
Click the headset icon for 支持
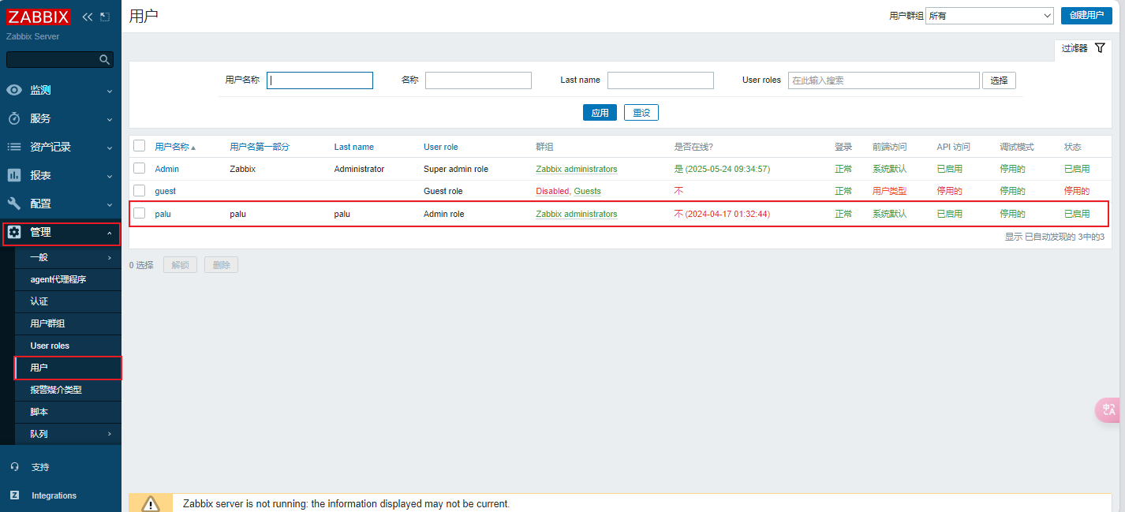pos(14,467)
